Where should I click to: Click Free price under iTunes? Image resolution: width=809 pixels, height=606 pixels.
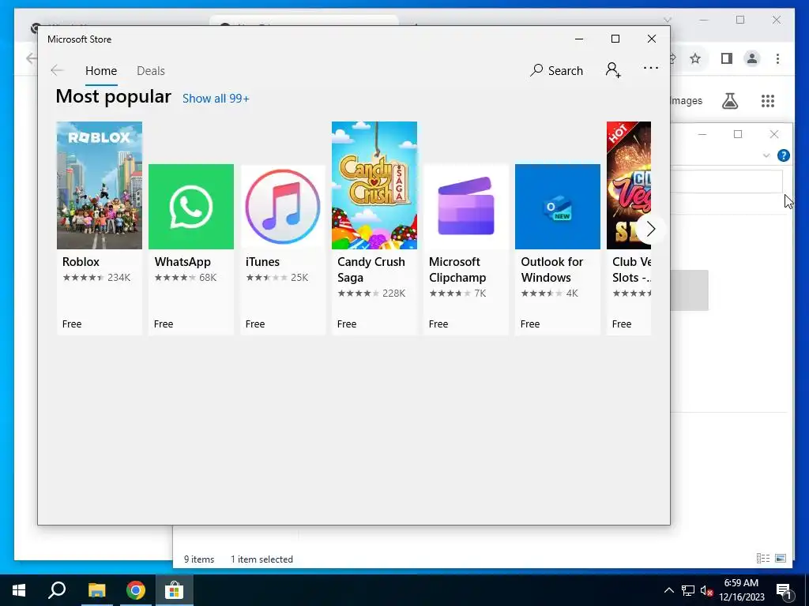[x=255, y=324]
